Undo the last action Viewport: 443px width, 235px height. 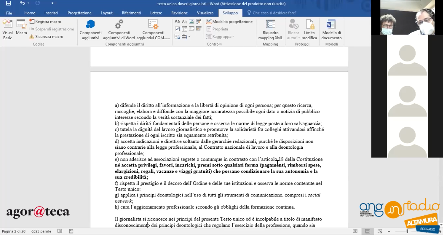(x=22, y=3)
